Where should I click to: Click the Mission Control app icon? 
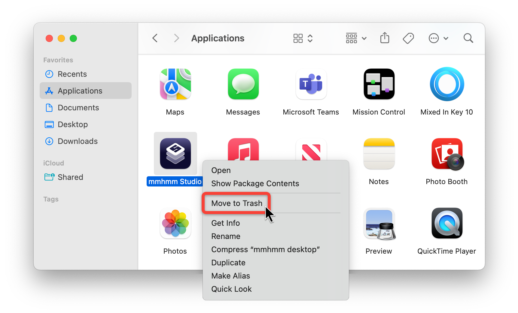point(379,84)
